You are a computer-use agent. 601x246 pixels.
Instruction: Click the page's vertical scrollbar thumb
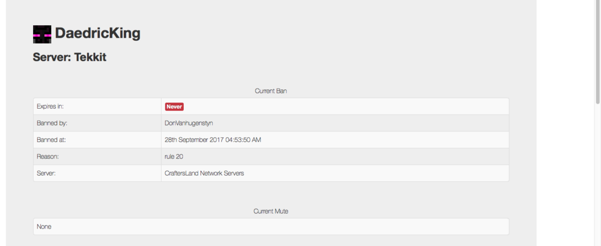(x=597, y=54)
